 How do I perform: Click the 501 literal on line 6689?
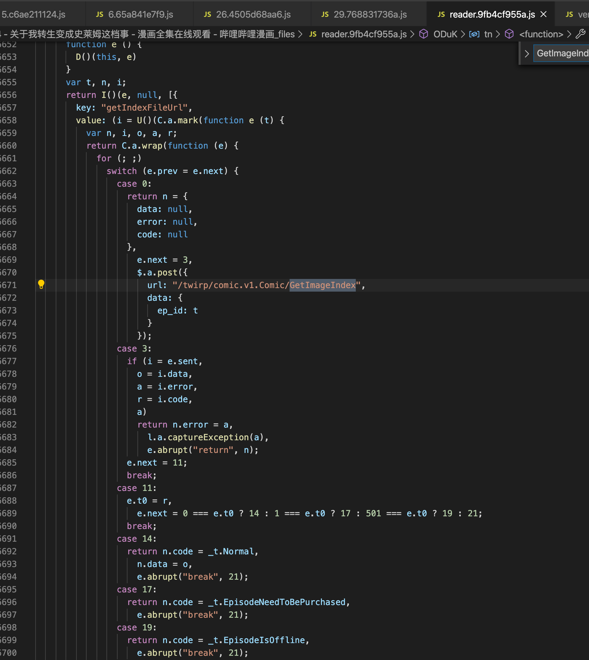373,513
